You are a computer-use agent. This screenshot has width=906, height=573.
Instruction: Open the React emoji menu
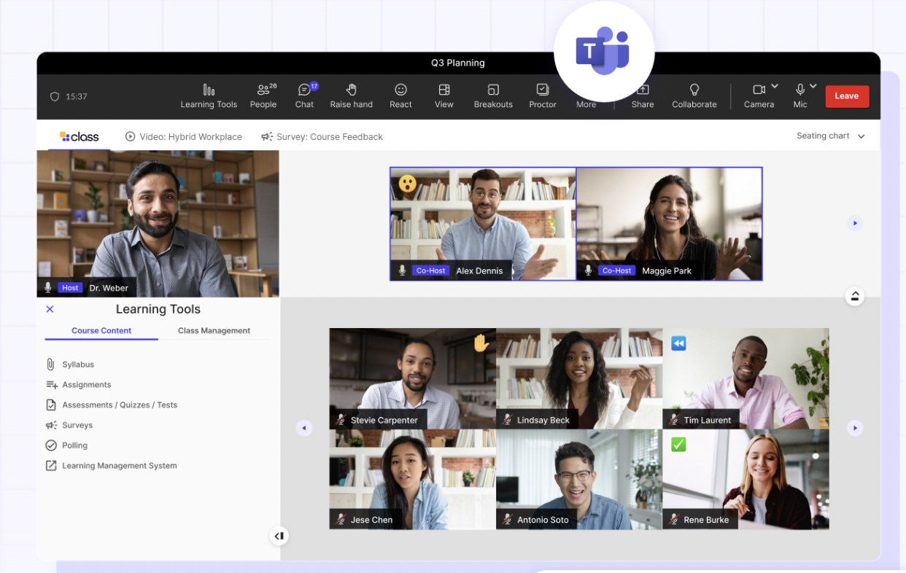(x=400, y=95)
